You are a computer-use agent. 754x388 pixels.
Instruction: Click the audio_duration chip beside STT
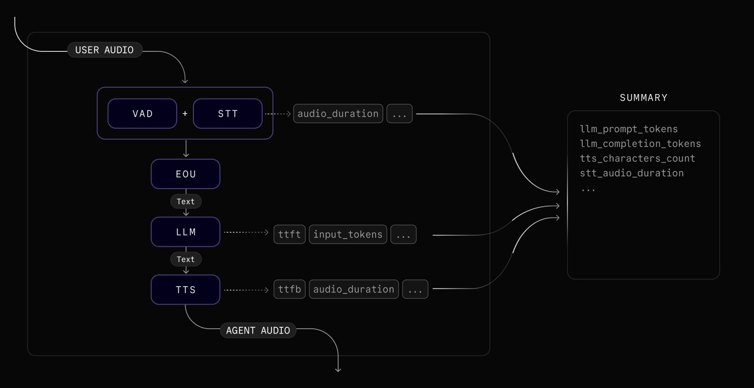[x=338, y=113]
